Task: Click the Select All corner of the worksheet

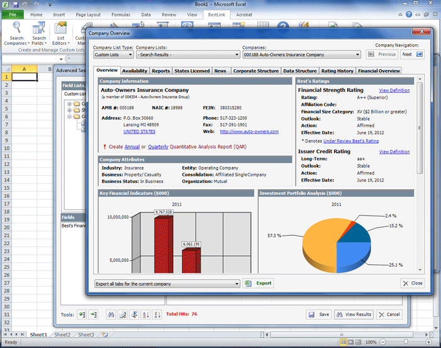Action: (x=6, y=69)
